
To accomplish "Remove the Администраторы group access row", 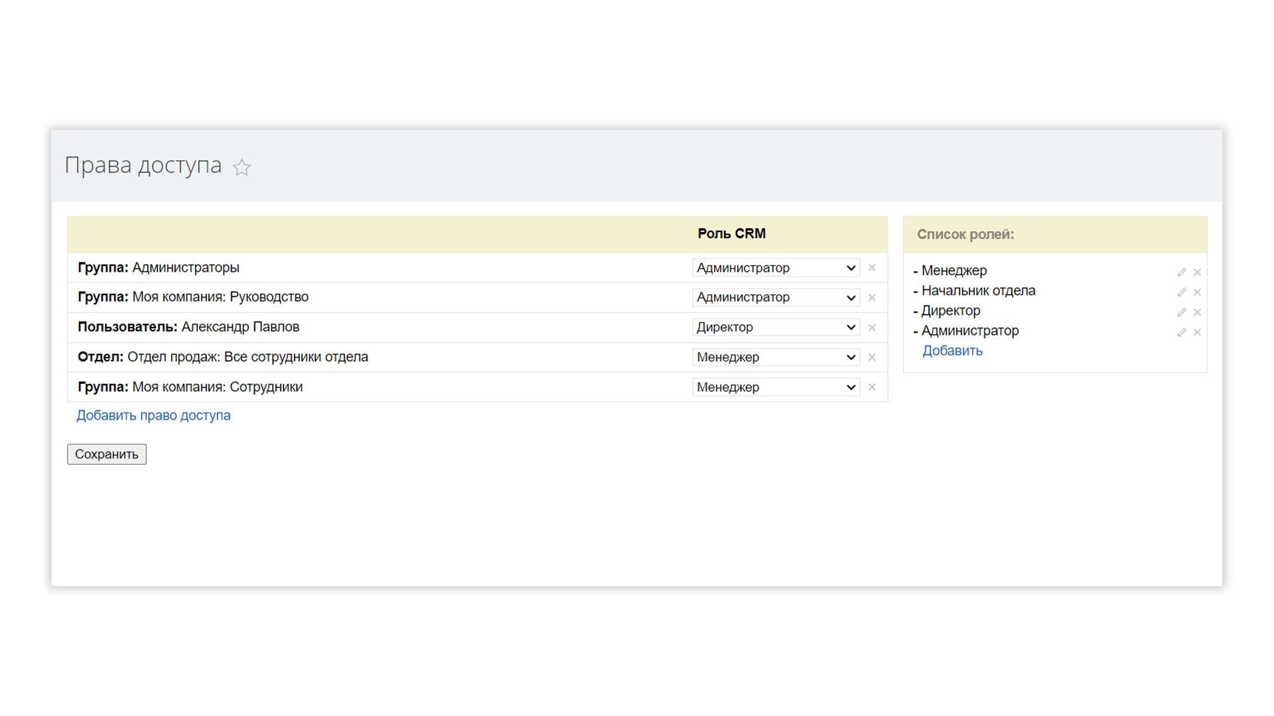I will (872, 268).
